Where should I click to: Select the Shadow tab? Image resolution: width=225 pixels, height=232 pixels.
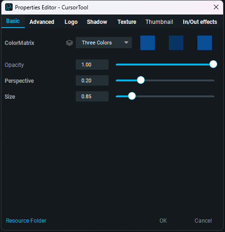pos(97,22)
